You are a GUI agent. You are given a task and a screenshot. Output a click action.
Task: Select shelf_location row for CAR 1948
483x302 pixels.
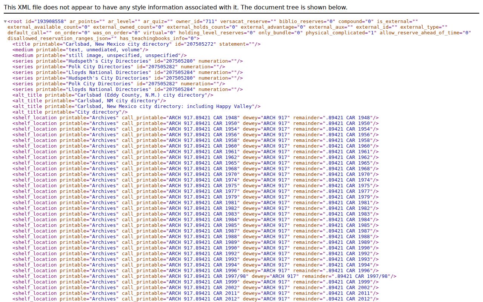click(195, 118)
